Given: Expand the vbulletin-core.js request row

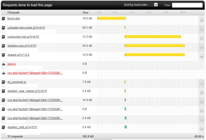Looking at the screenshot, I should pos(202,47).
